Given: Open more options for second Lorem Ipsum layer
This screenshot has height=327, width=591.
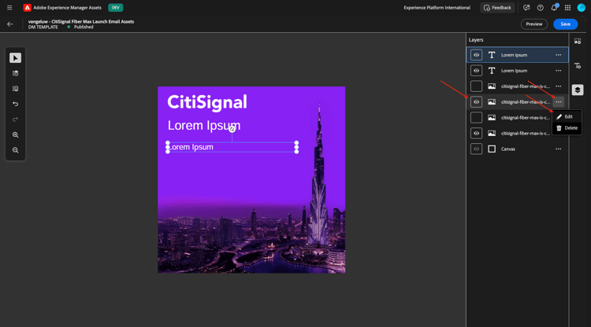Looking at the screenshot, I should (x=558, y=71).
